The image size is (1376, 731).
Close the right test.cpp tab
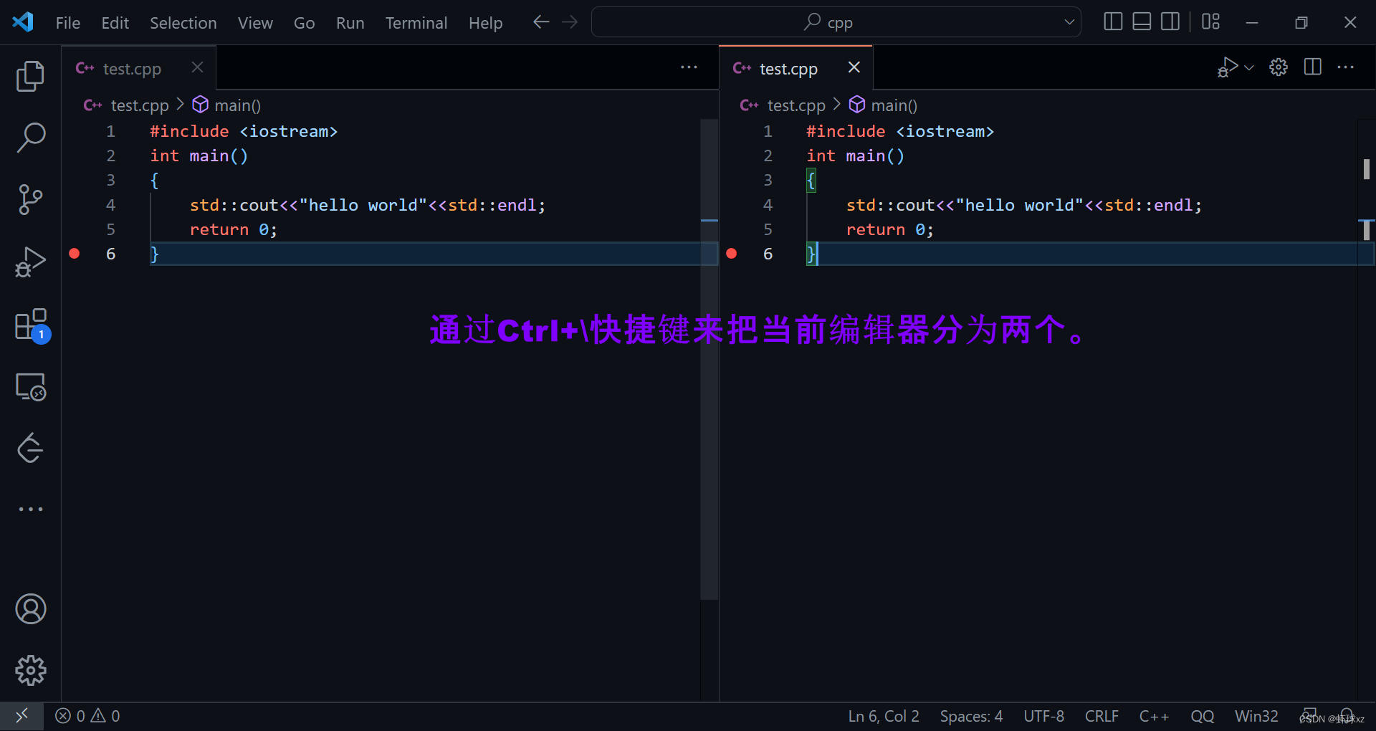pyautogui.click(x=854, y=67)
